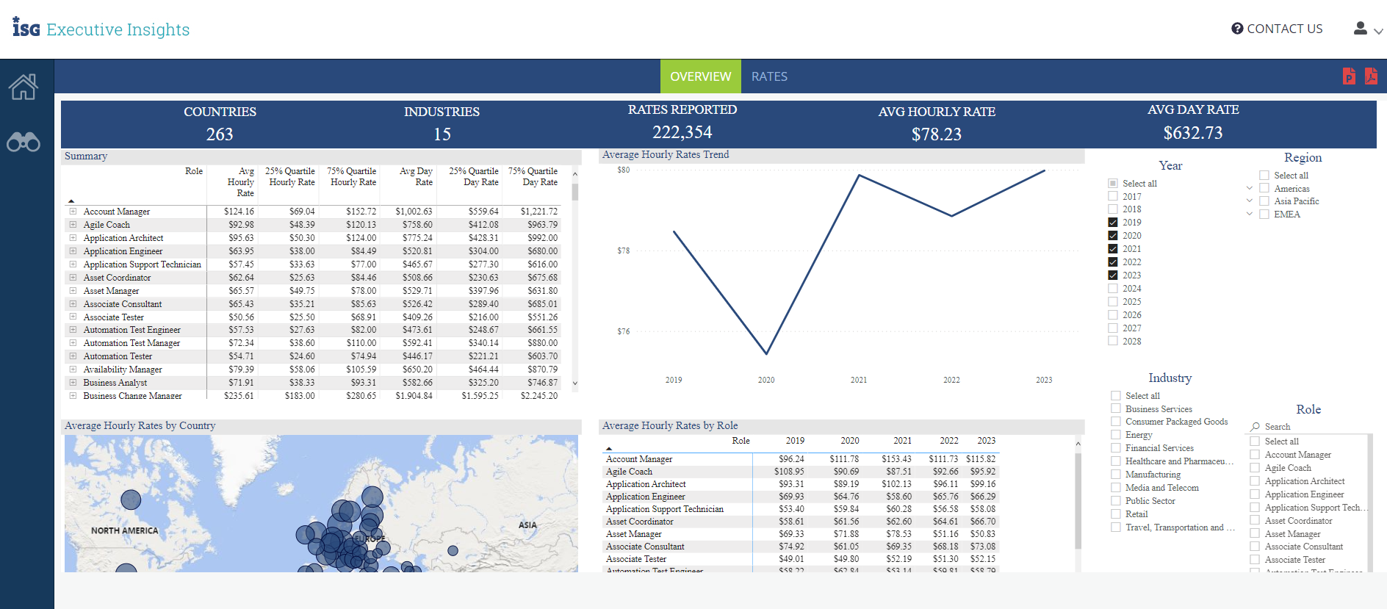Uncheck year 2021 checkbox
The width and height of the screenshot is (1387, 609).
[x=1113, y=249]
